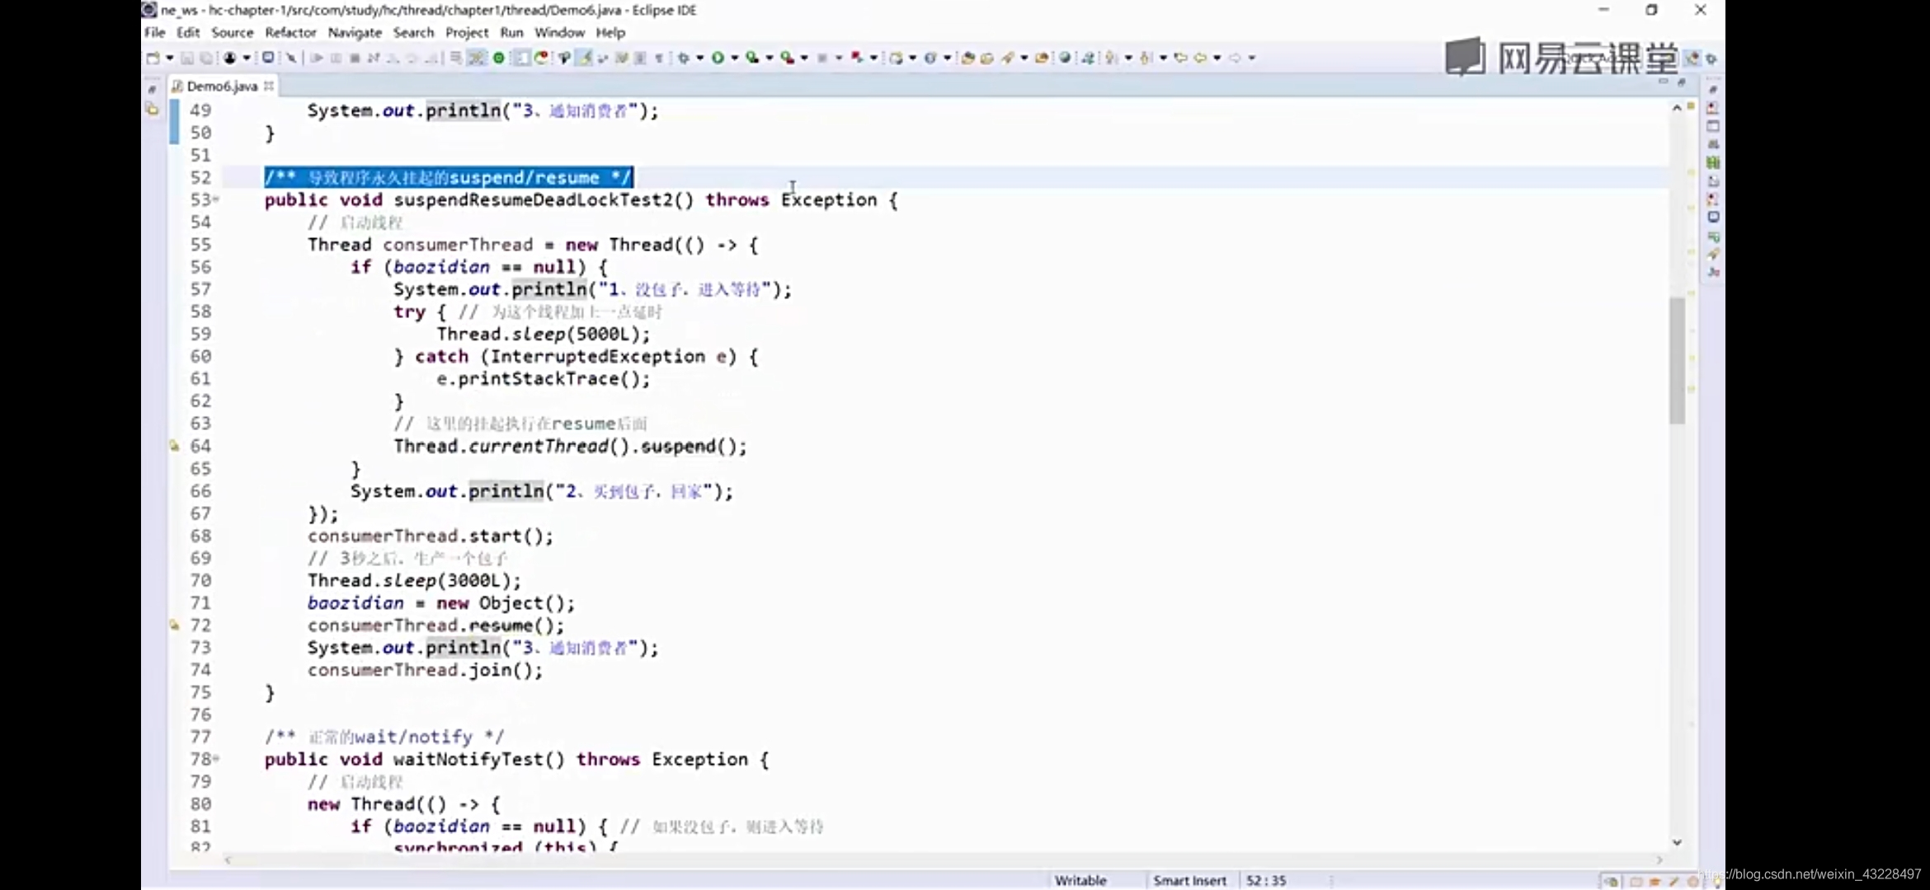Click the Debug bug toolbar icon
1930x890 pixels.
683,58
